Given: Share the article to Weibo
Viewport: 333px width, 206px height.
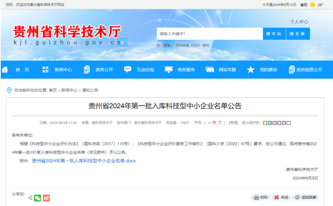Looking at the screenshot, I should (x=46, y=198).
